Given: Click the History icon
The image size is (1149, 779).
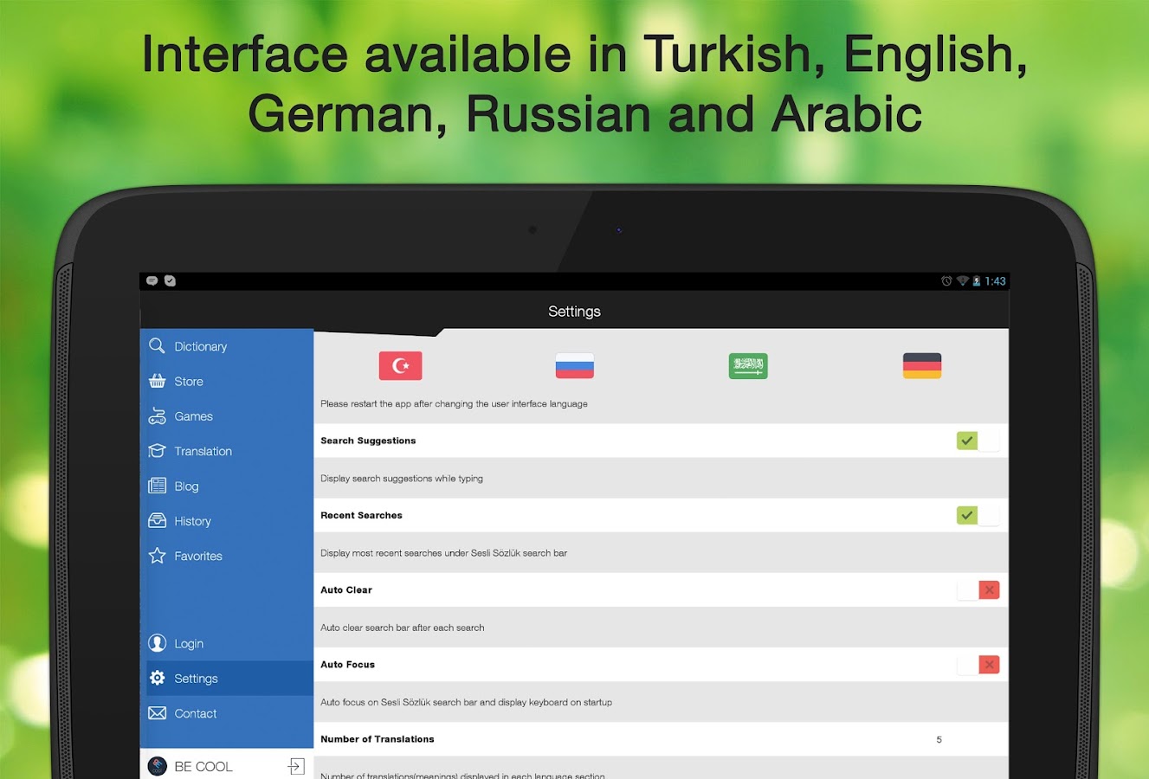Looking at the screenshot, I should tap(157, 520).
